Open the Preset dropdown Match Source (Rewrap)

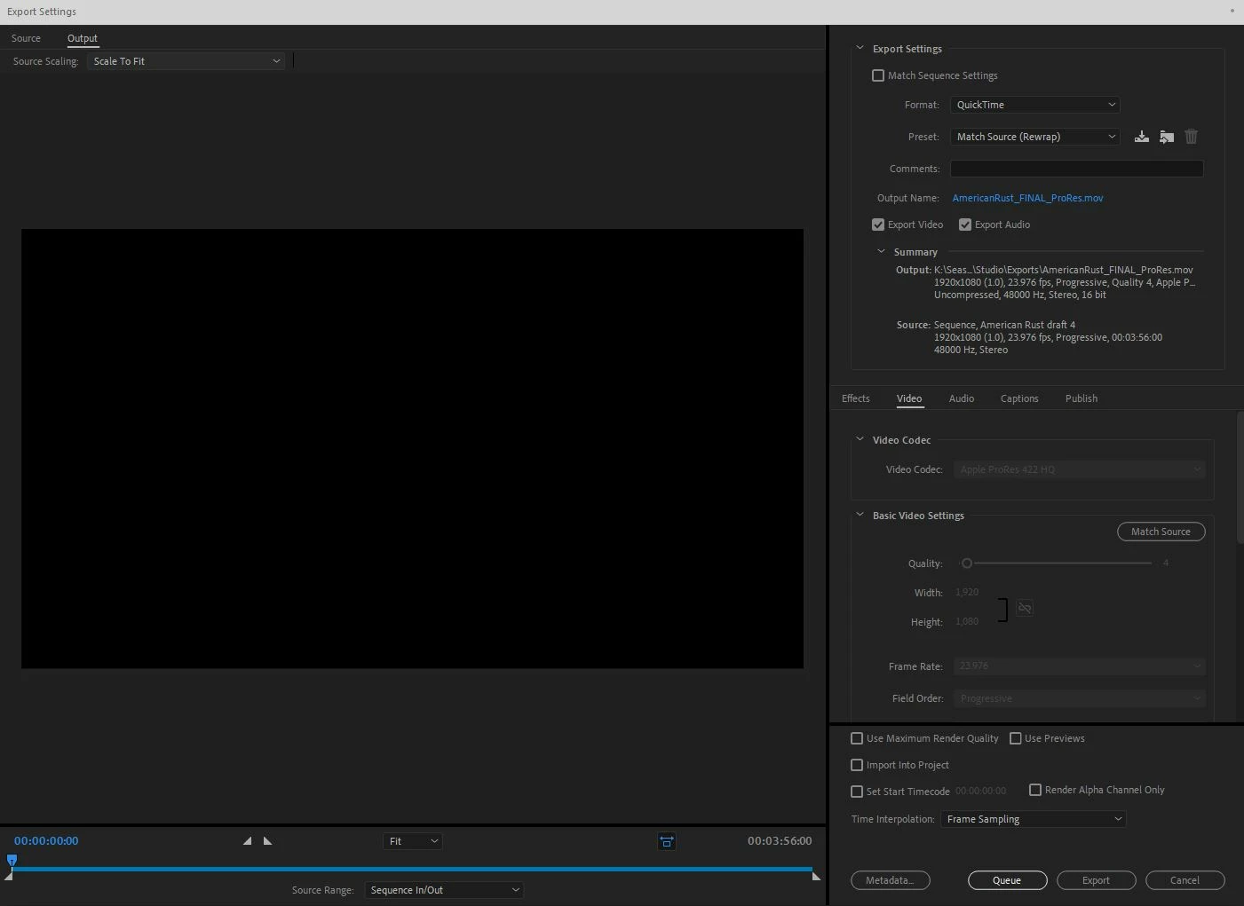pos(1034,137)
